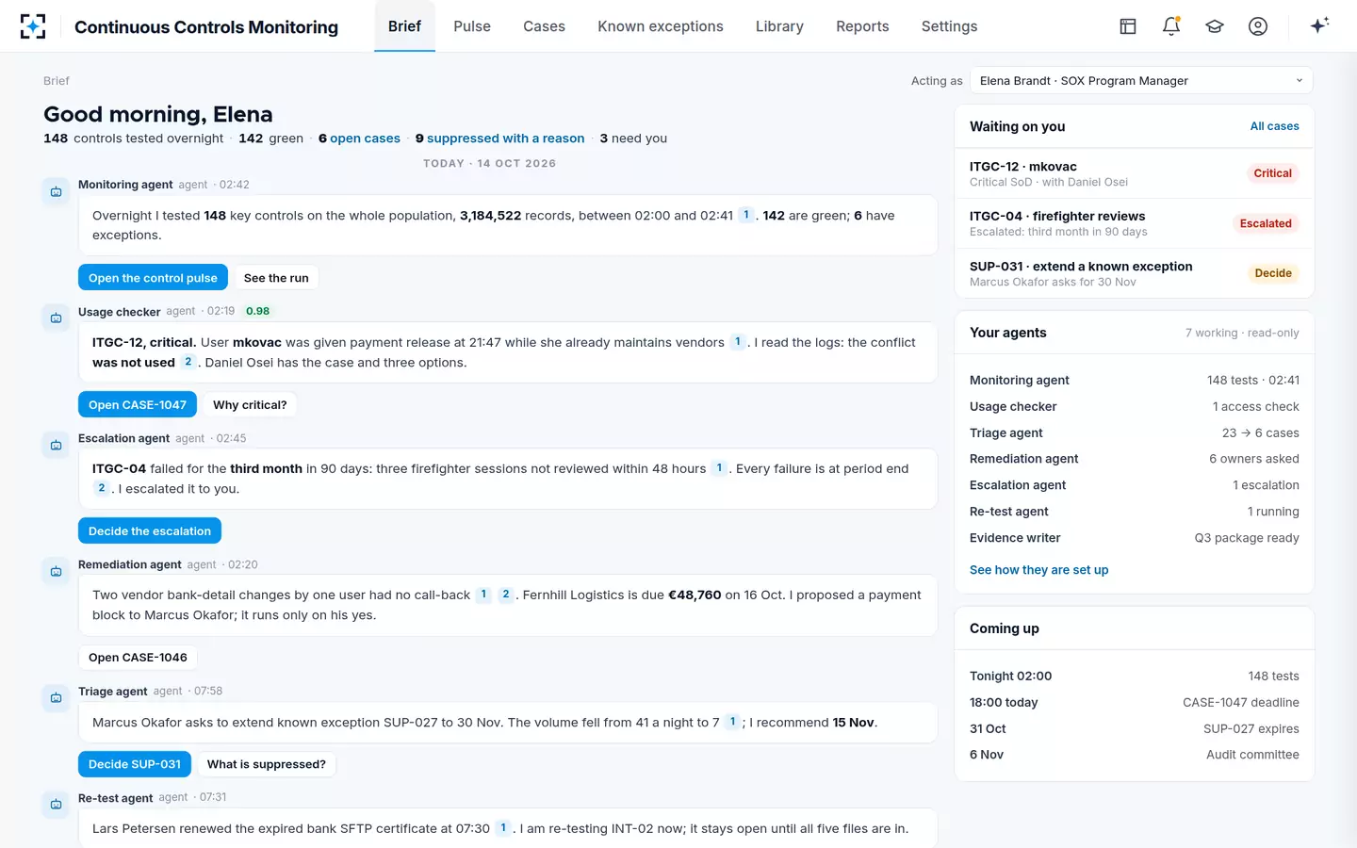Open citation 2 in Remediation agent message
1357x848 pixels.
506,595
